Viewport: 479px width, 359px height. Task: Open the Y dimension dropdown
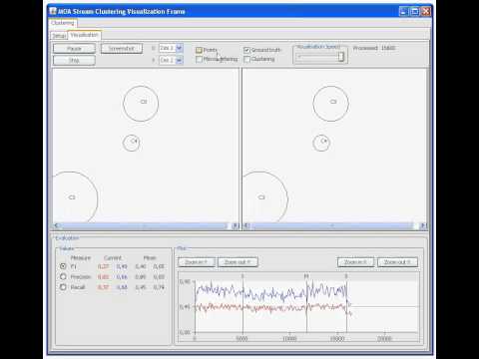179,60
